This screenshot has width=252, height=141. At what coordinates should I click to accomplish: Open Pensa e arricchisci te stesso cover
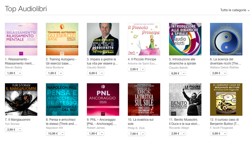point(62,99)
